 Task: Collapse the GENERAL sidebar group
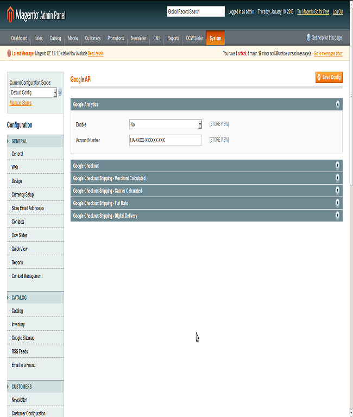click(x=35, y=141)
